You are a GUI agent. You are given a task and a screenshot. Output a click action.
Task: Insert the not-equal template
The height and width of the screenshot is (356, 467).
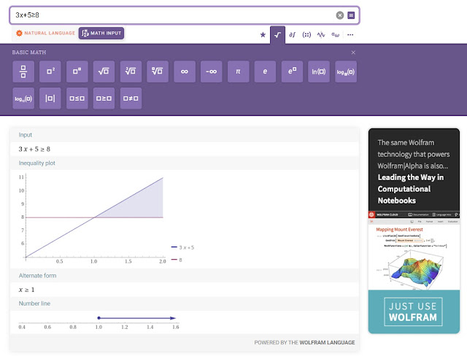tap(131, 98)
